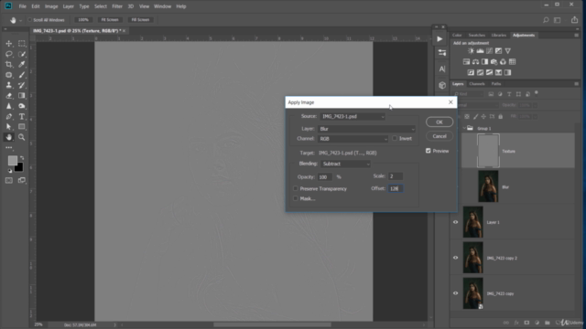Screen dimensions: 586x329
Task: Select the Eyedropper tool
Action: (22, 65)
